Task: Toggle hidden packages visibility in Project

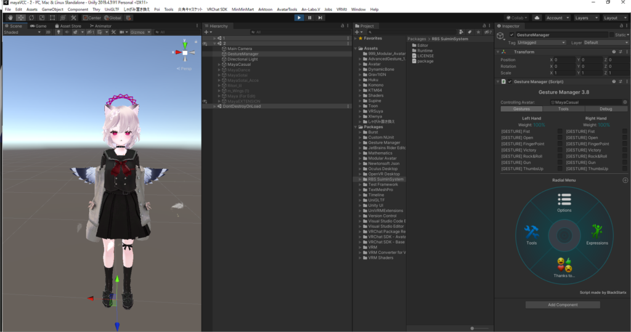Action: click(488, 32)
